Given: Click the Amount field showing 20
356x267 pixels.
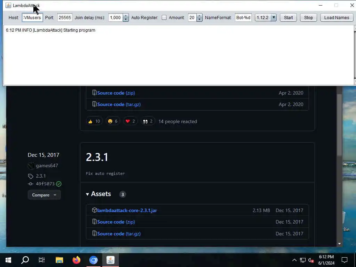Looking at the screenshot, I should click(x=192, y=17).
